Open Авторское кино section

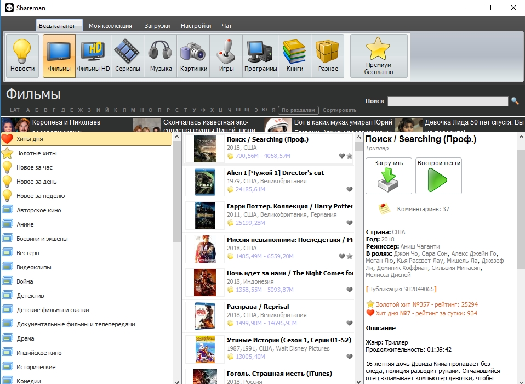pos(87,210)
